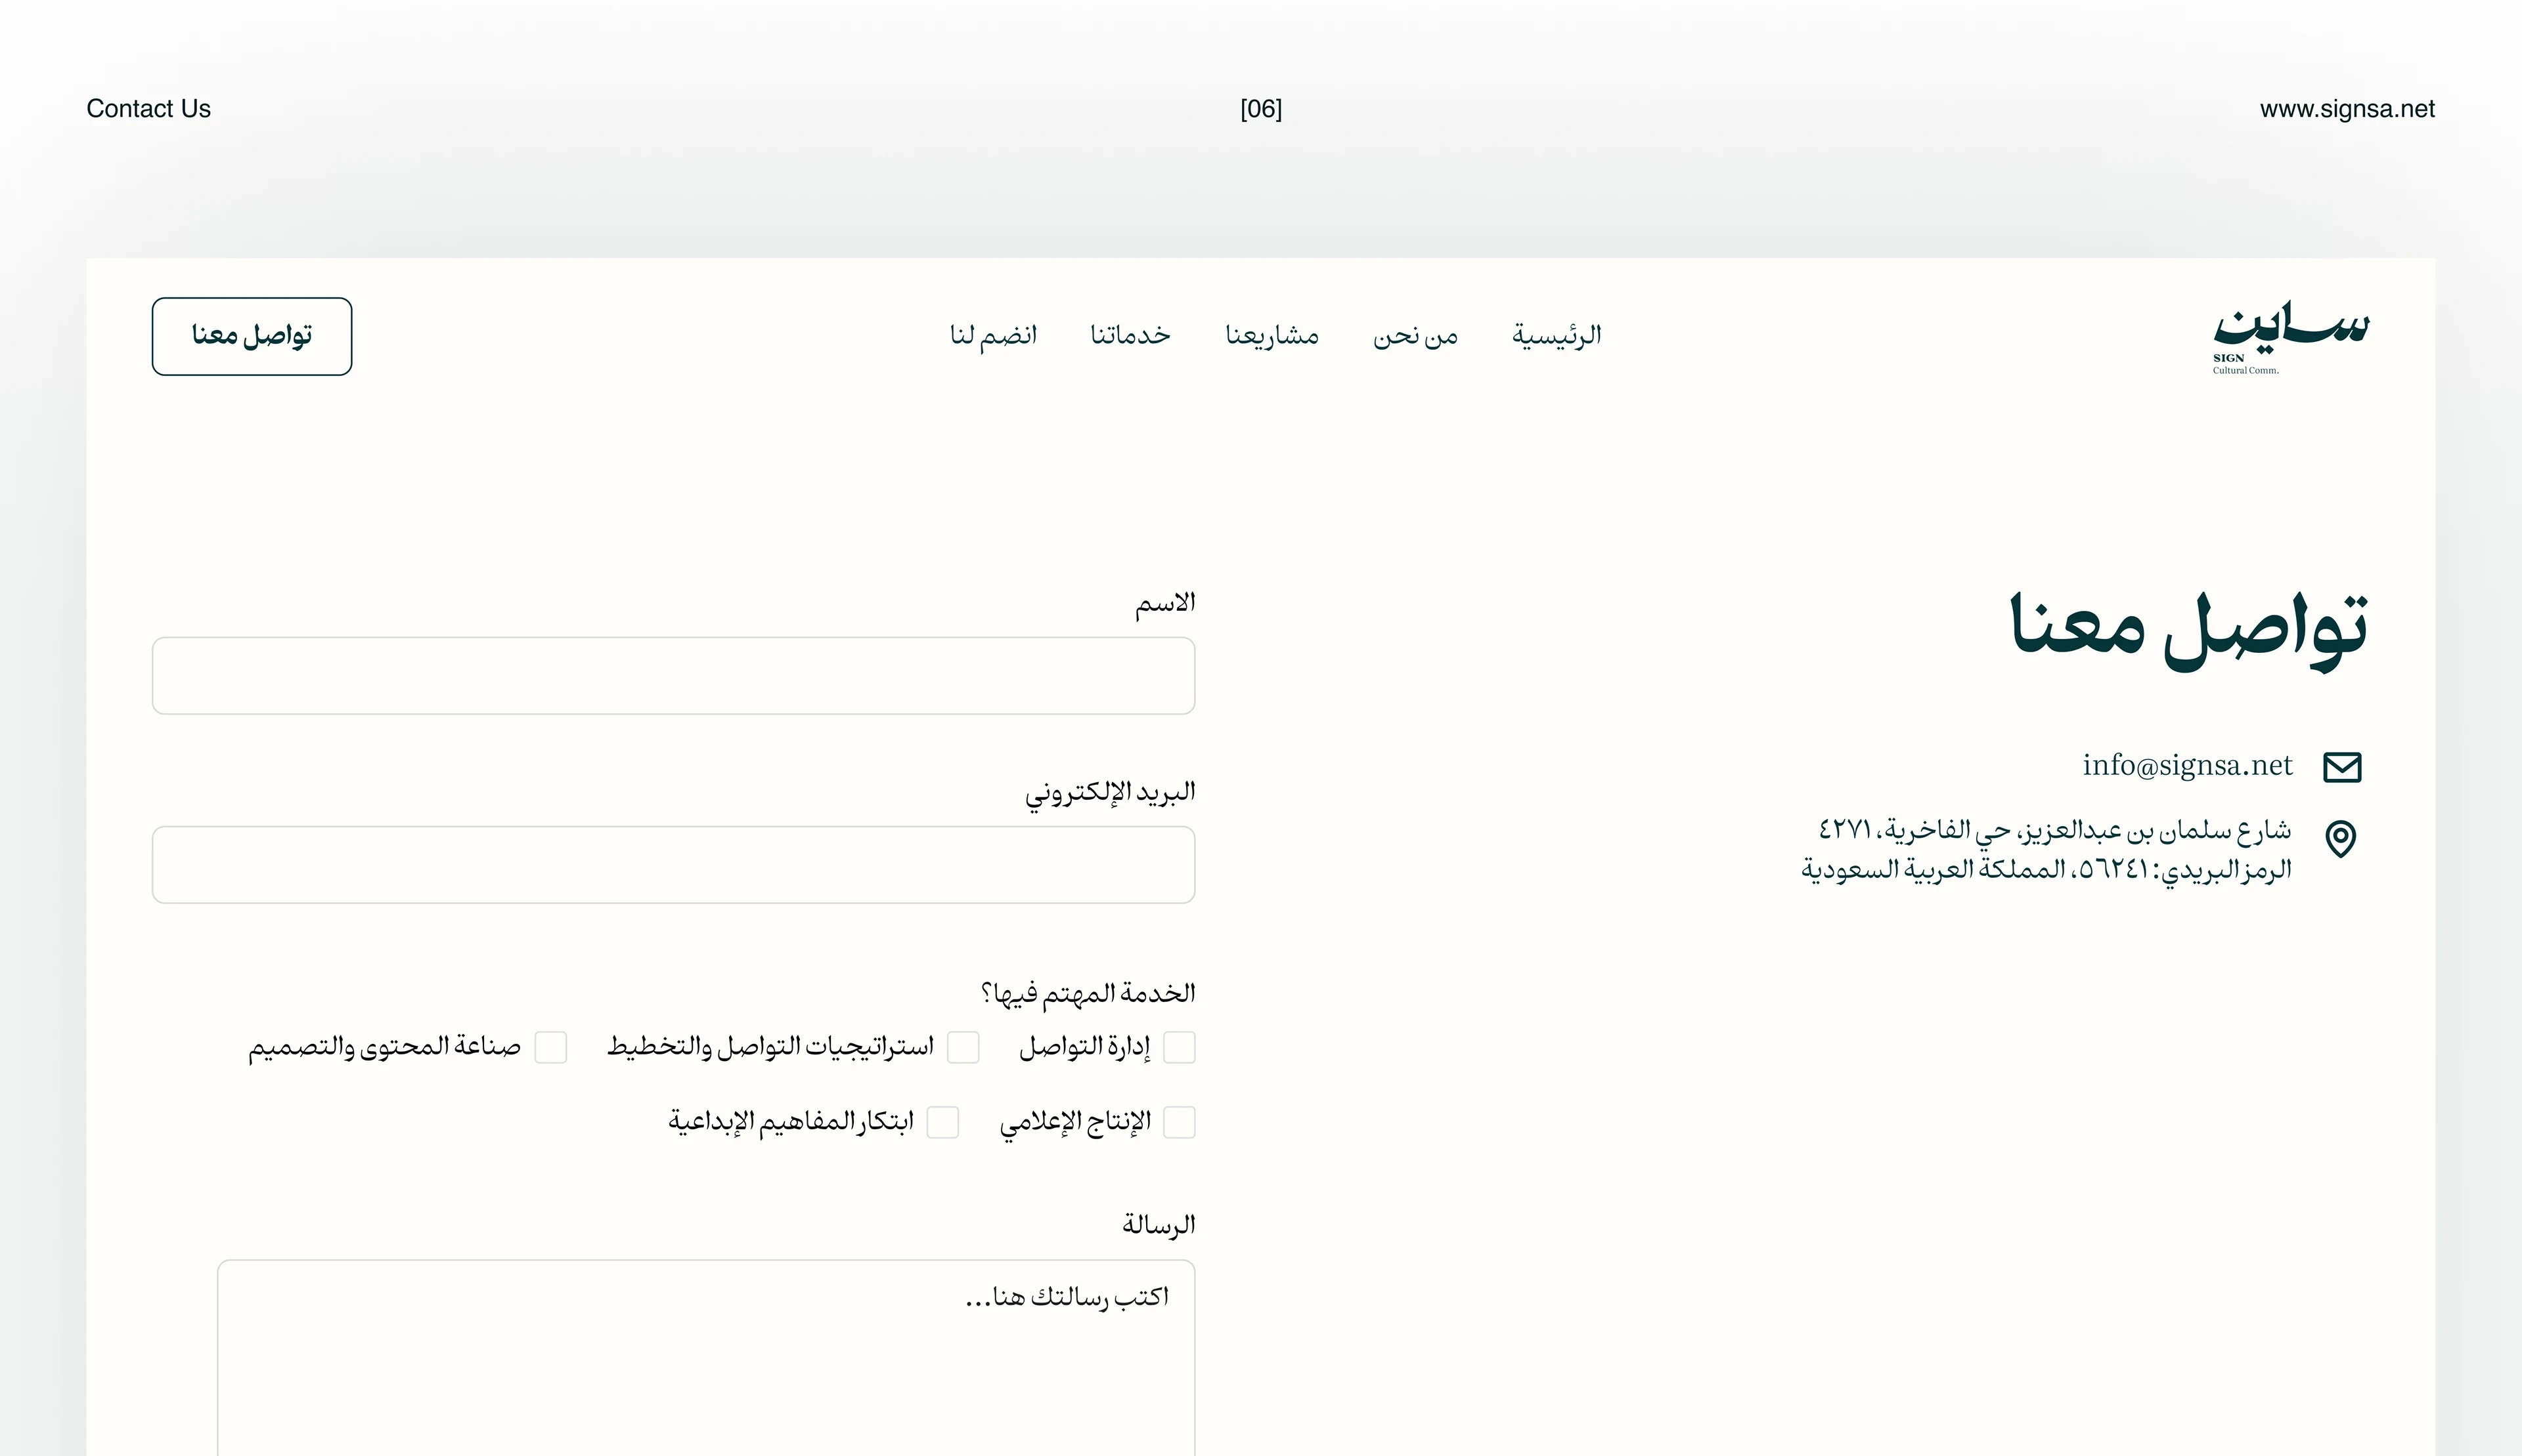Open the الرئيسية nav menu item
This screenshot has height=1456, width=2522.
click(x=1557, y=336)
